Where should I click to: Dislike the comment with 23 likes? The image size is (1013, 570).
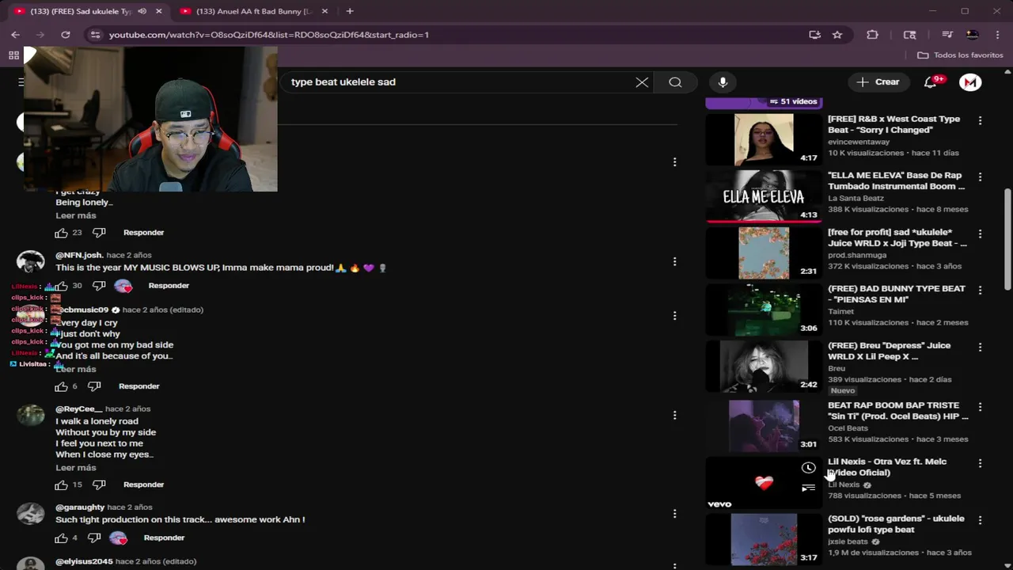[x=99, y=233]
